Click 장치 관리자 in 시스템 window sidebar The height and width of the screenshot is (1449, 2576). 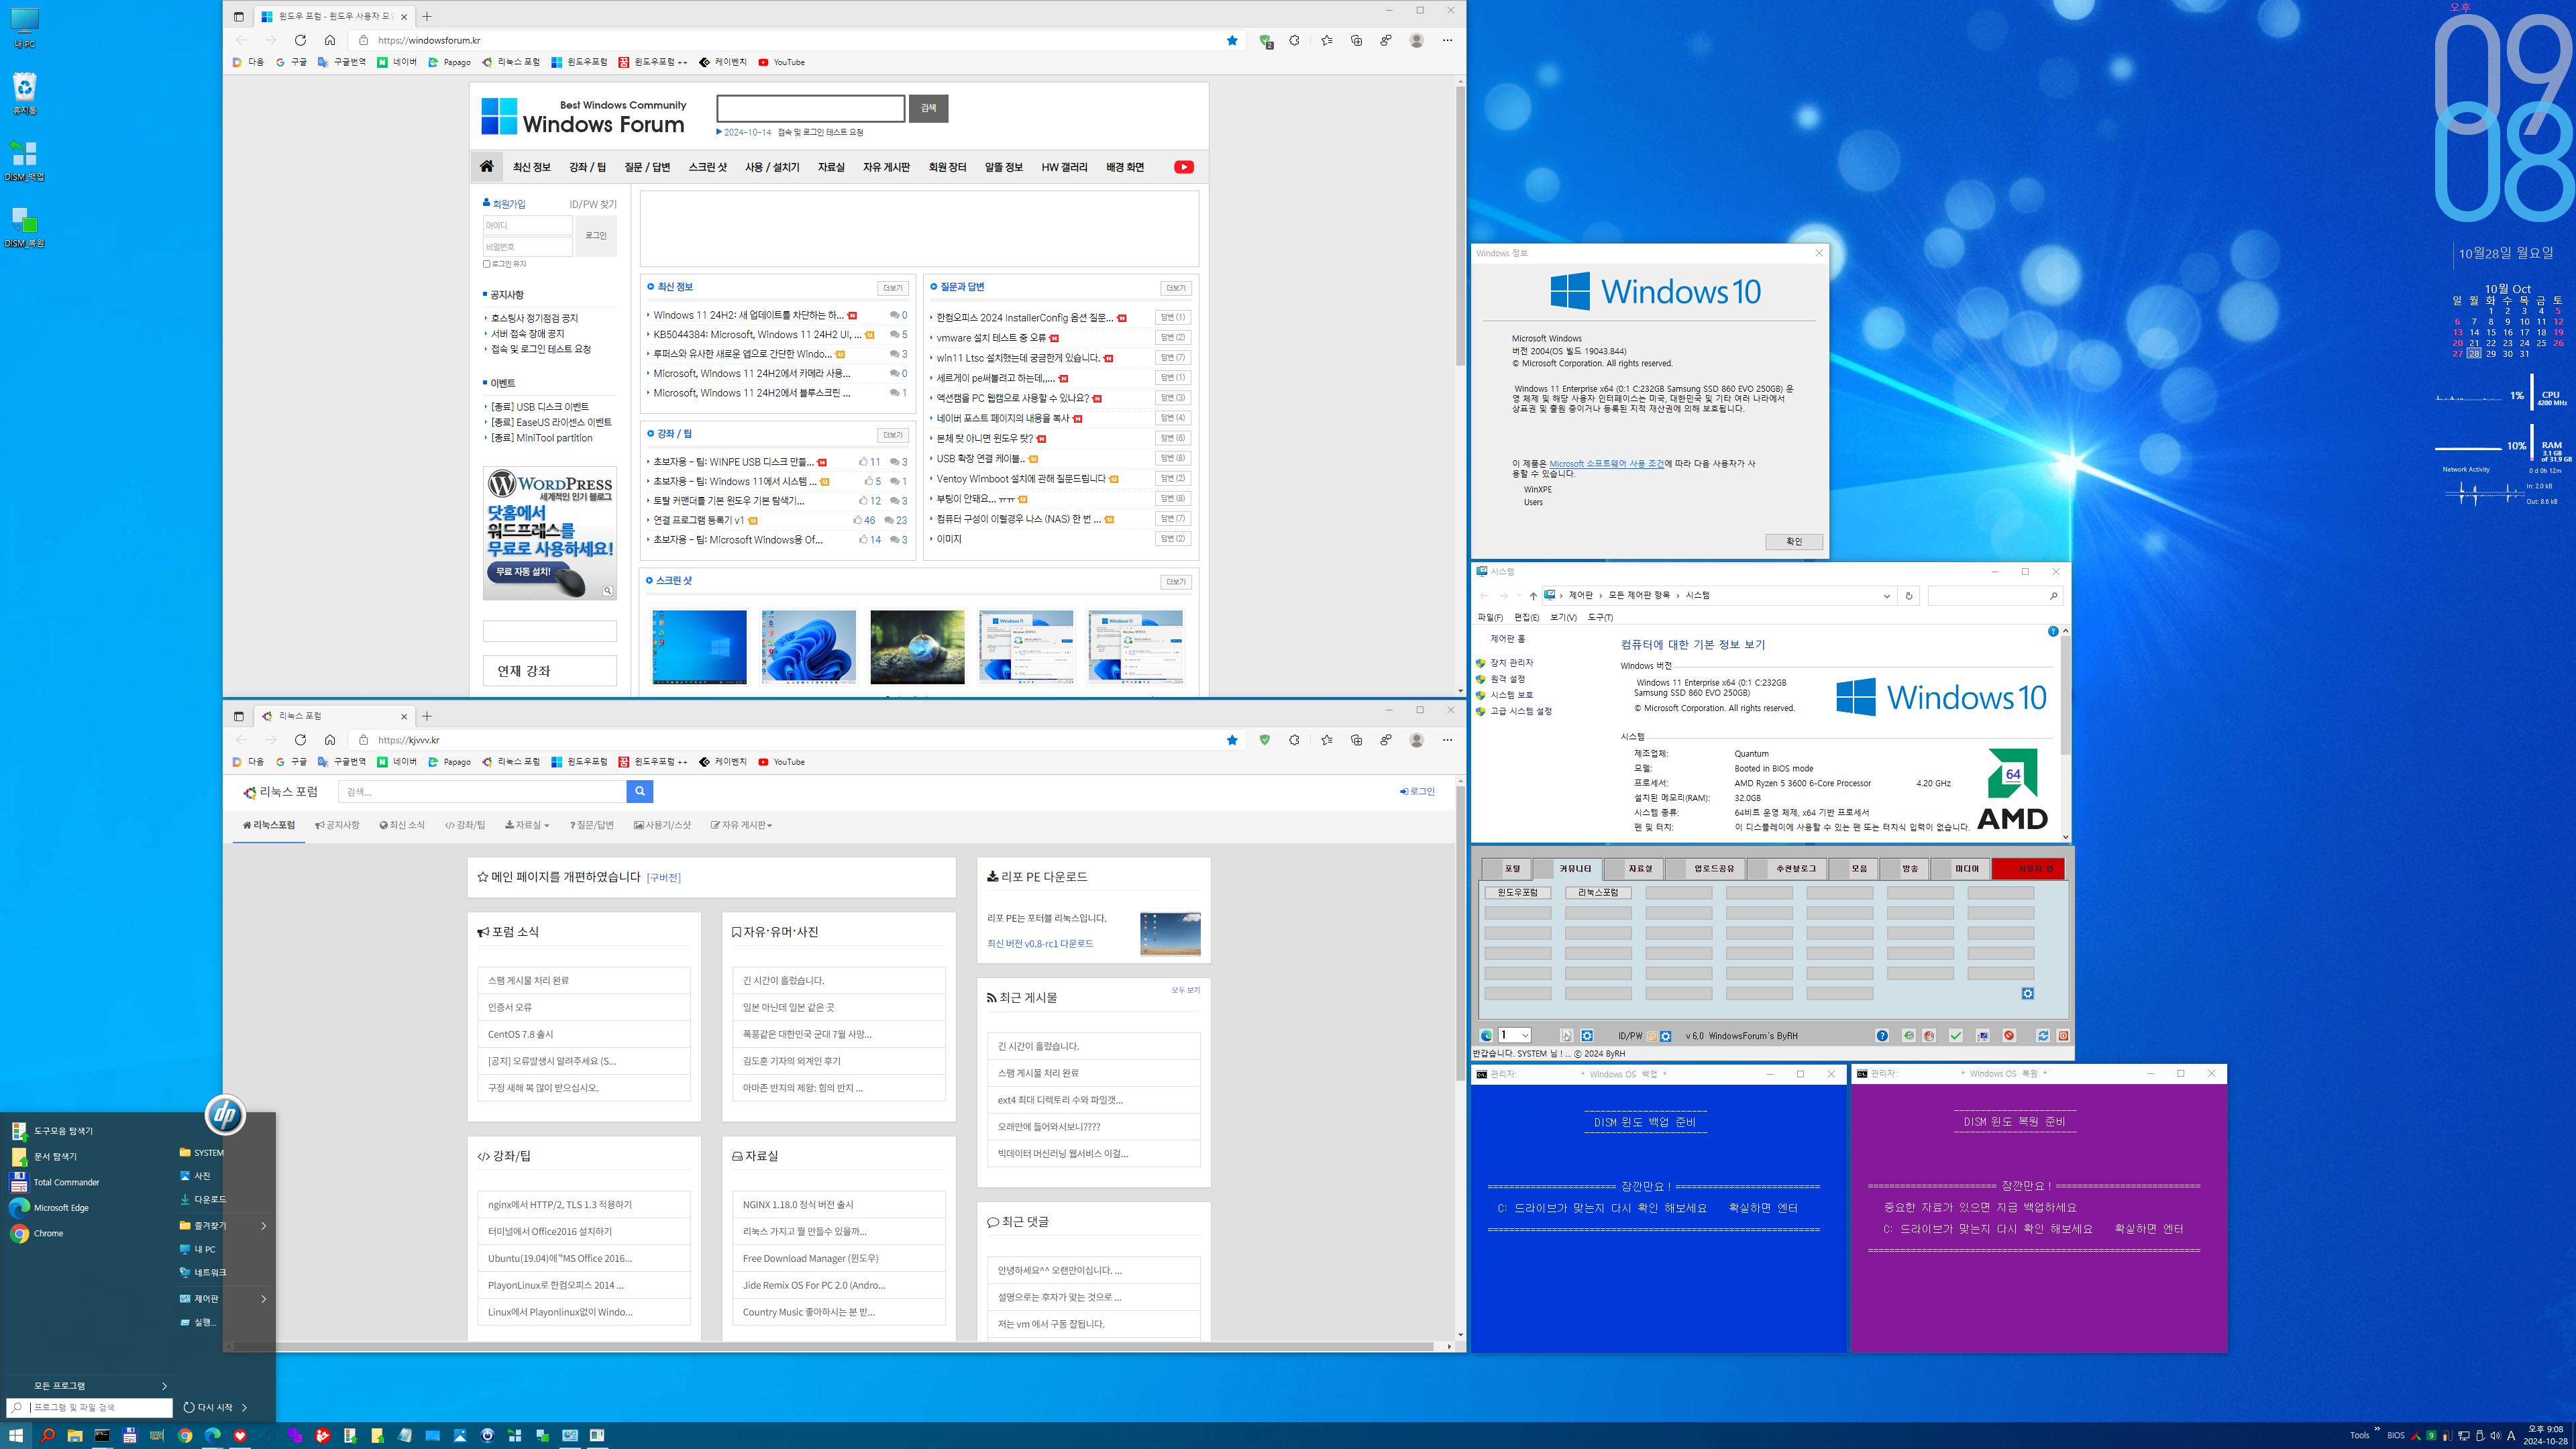point(1511,662)
